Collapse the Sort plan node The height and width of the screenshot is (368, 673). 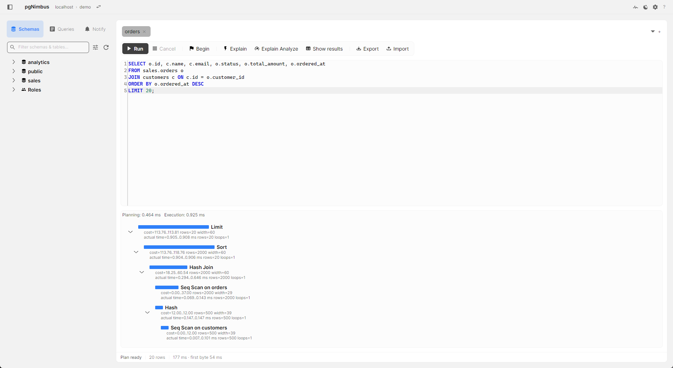[136, 252]
